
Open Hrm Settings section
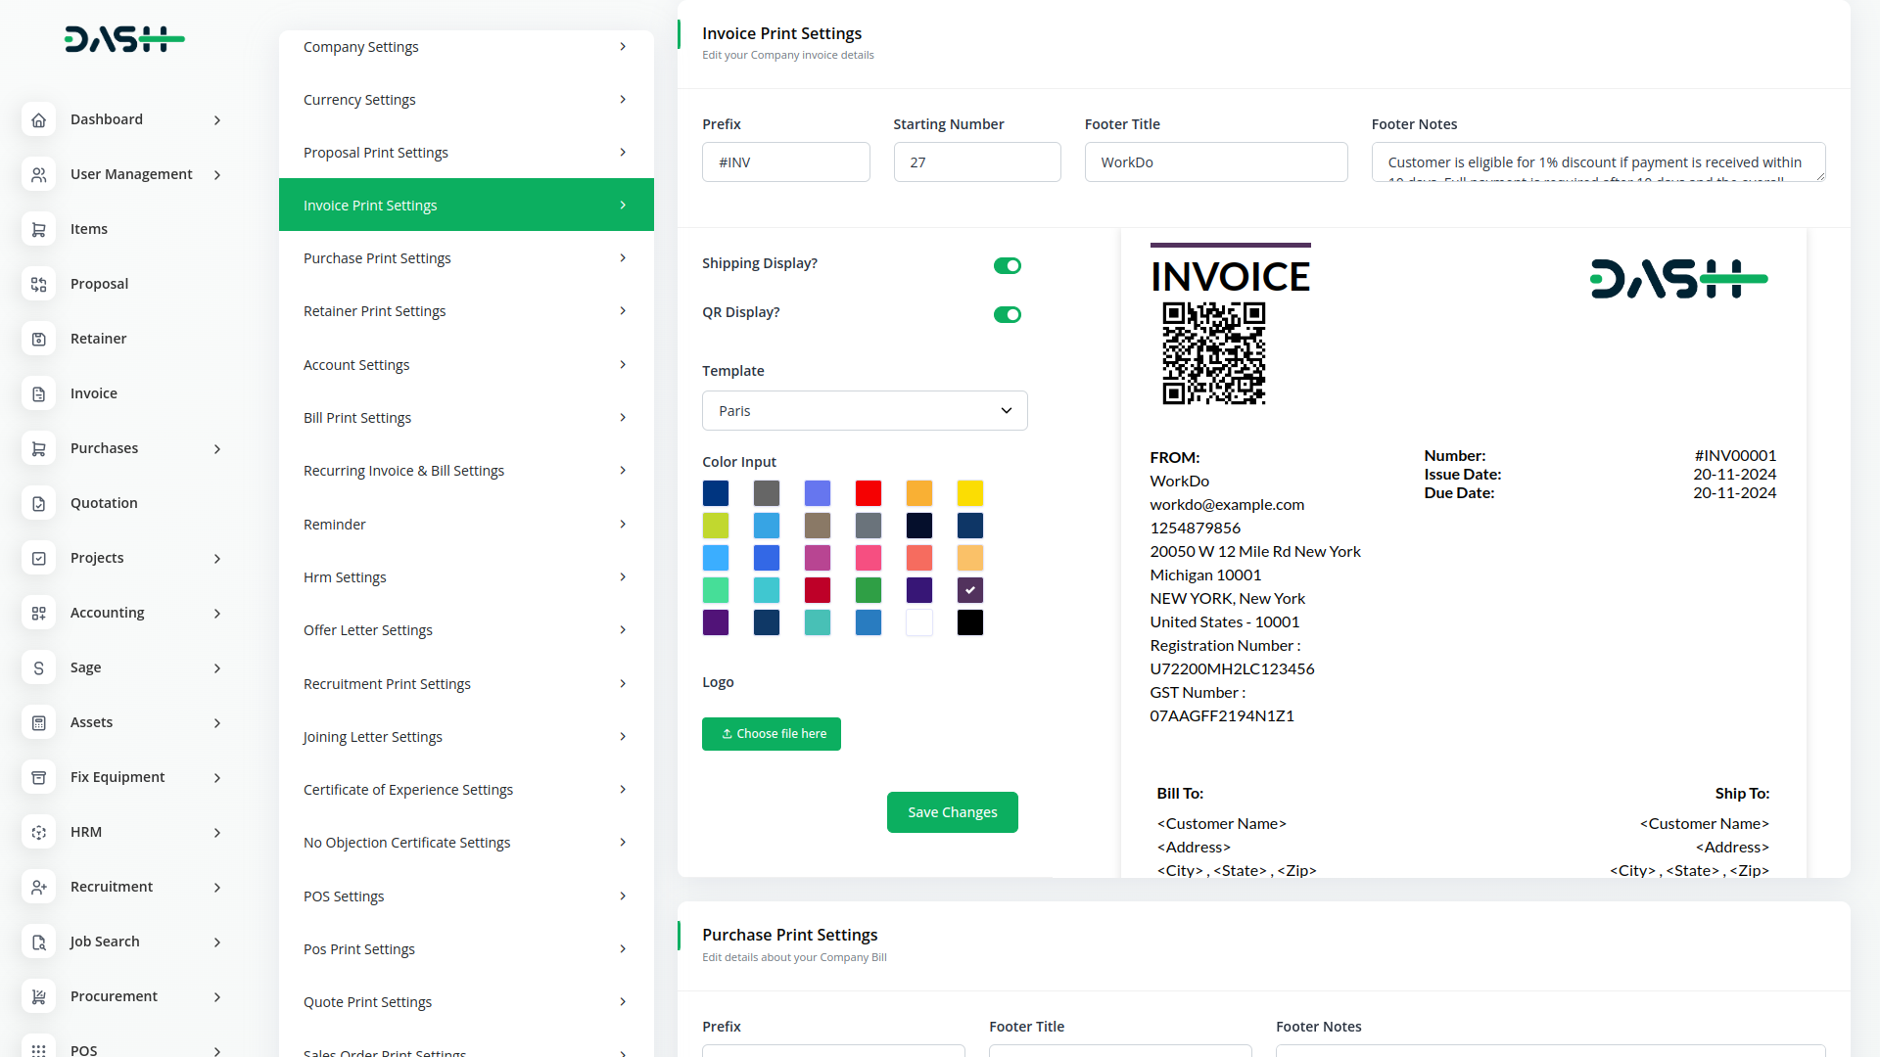coord(466,577)
